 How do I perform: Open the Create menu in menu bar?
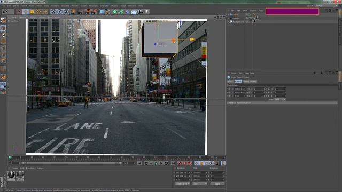pos(16,6)
